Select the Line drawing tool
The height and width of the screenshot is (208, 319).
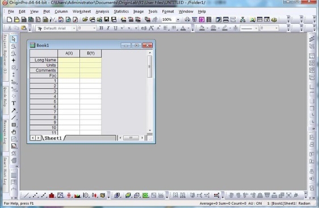tap(14, 118)
